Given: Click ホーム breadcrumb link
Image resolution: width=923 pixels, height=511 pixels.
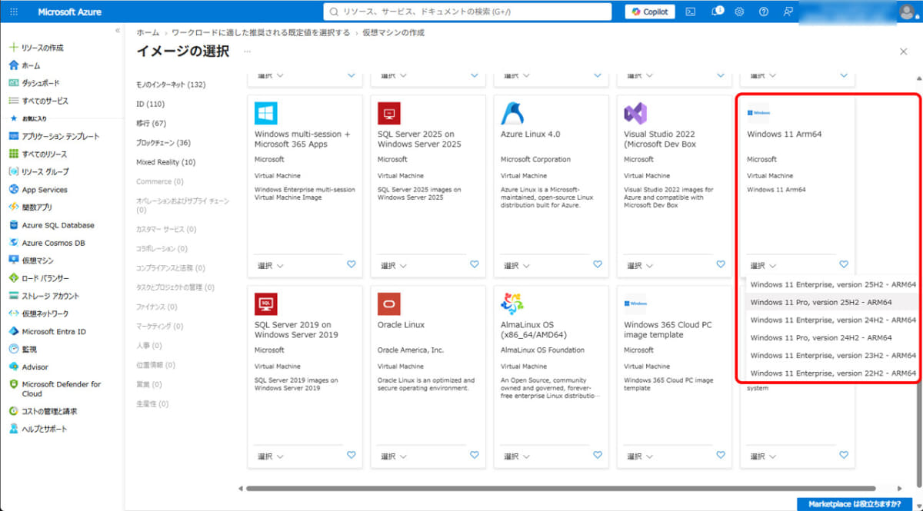Looking at the screenshot, I should click(x=148, y=32).
